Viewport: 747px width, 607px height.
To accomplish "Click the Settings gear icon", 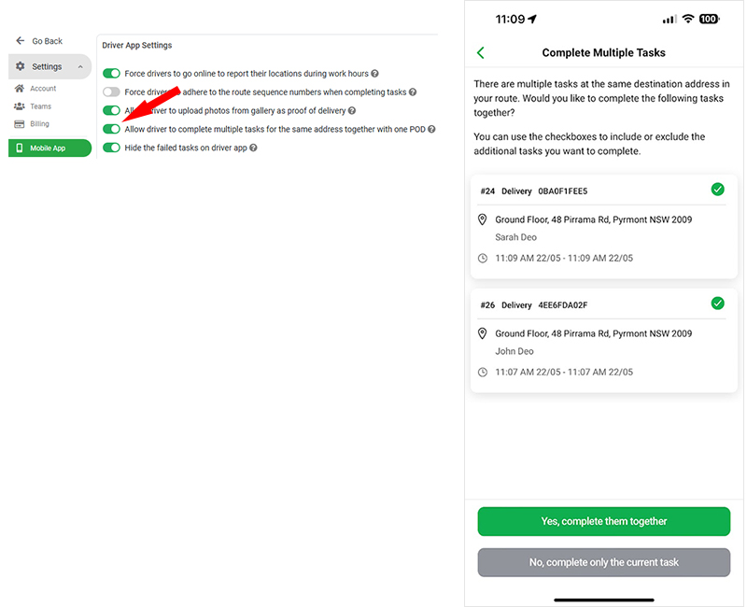I will [x=21, y=66].
